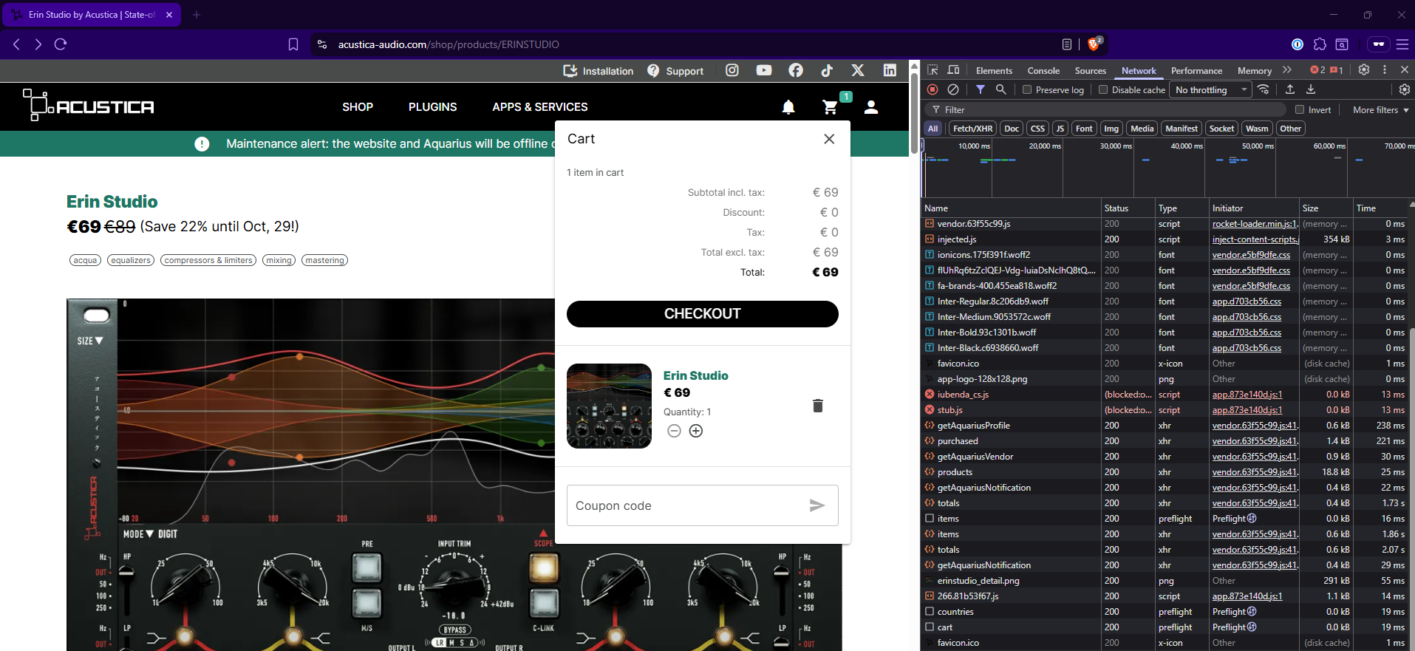Click the notifications bell icon

coord(788,107)
